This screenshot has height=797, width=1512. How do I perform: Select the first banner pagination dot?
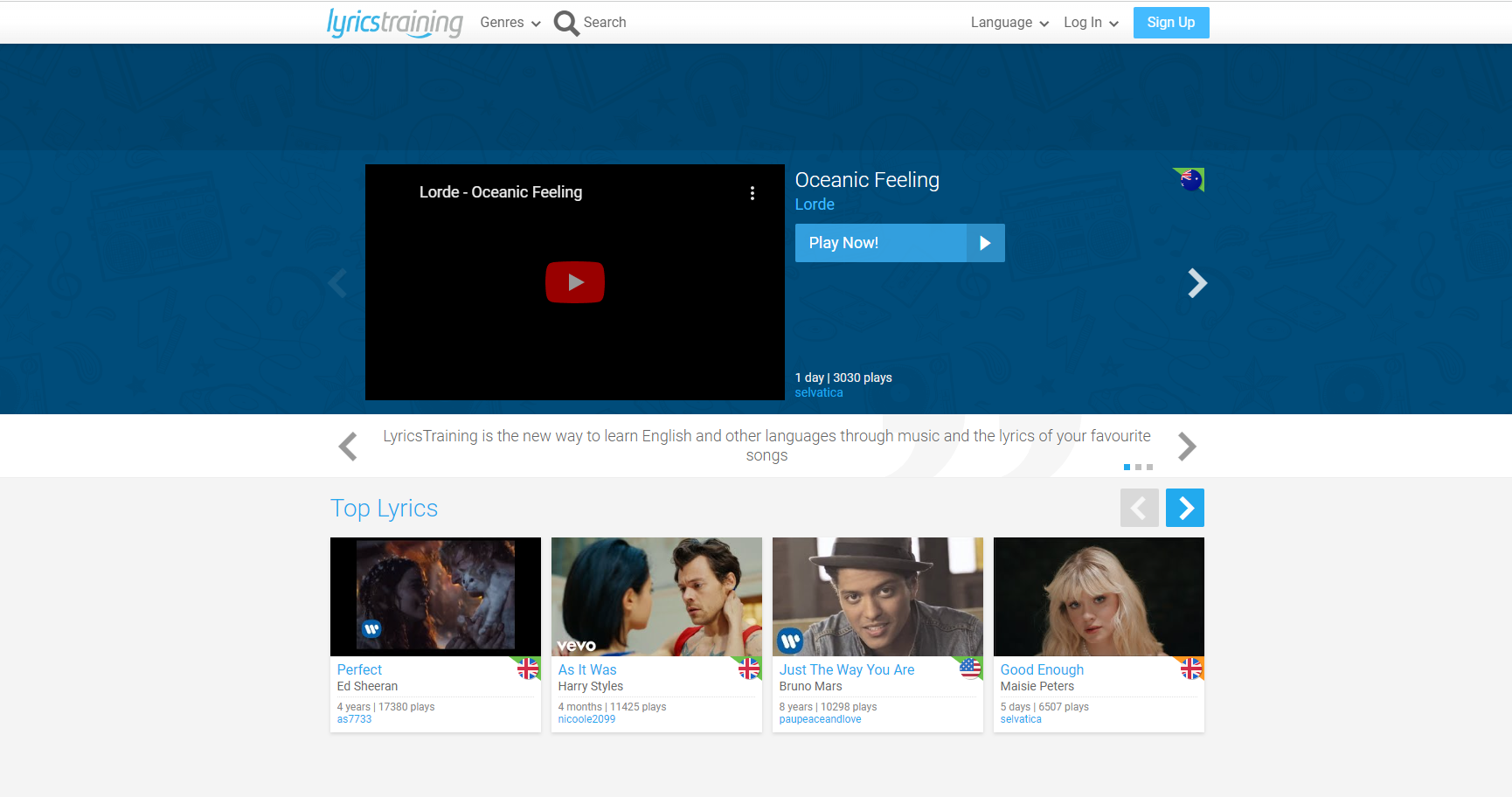point(1127,468)
